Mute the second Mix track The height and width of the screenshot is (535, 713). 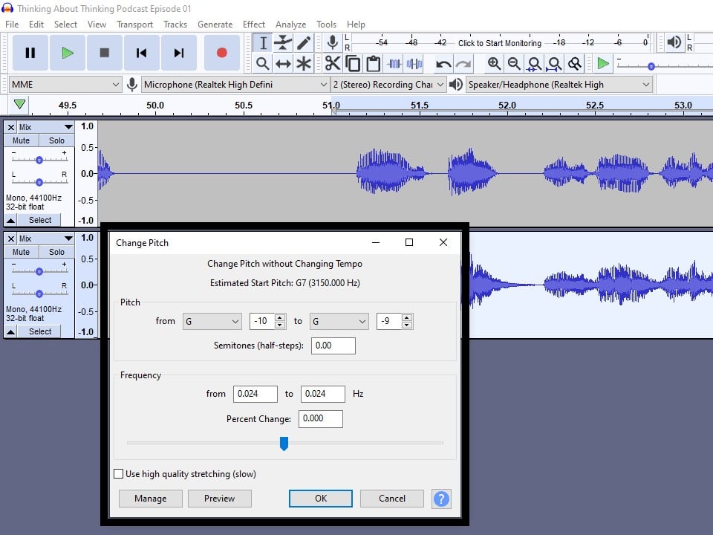pyautogui.click(x=21, y=252)
